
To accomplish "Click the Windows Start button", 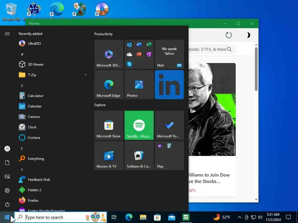I will pos(7,217).
